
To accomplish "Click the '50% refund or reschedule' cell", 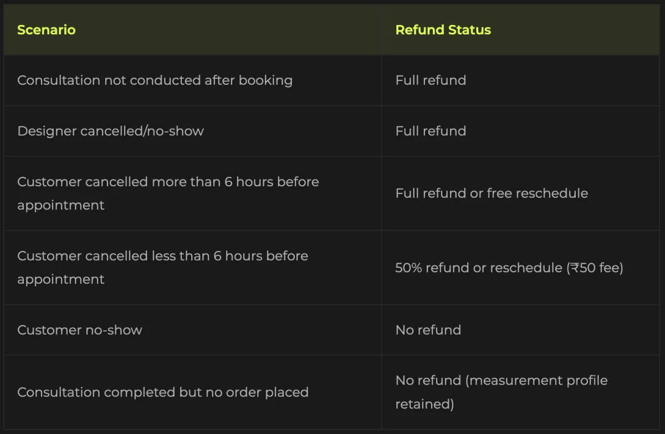I will (x=509, y=268).
